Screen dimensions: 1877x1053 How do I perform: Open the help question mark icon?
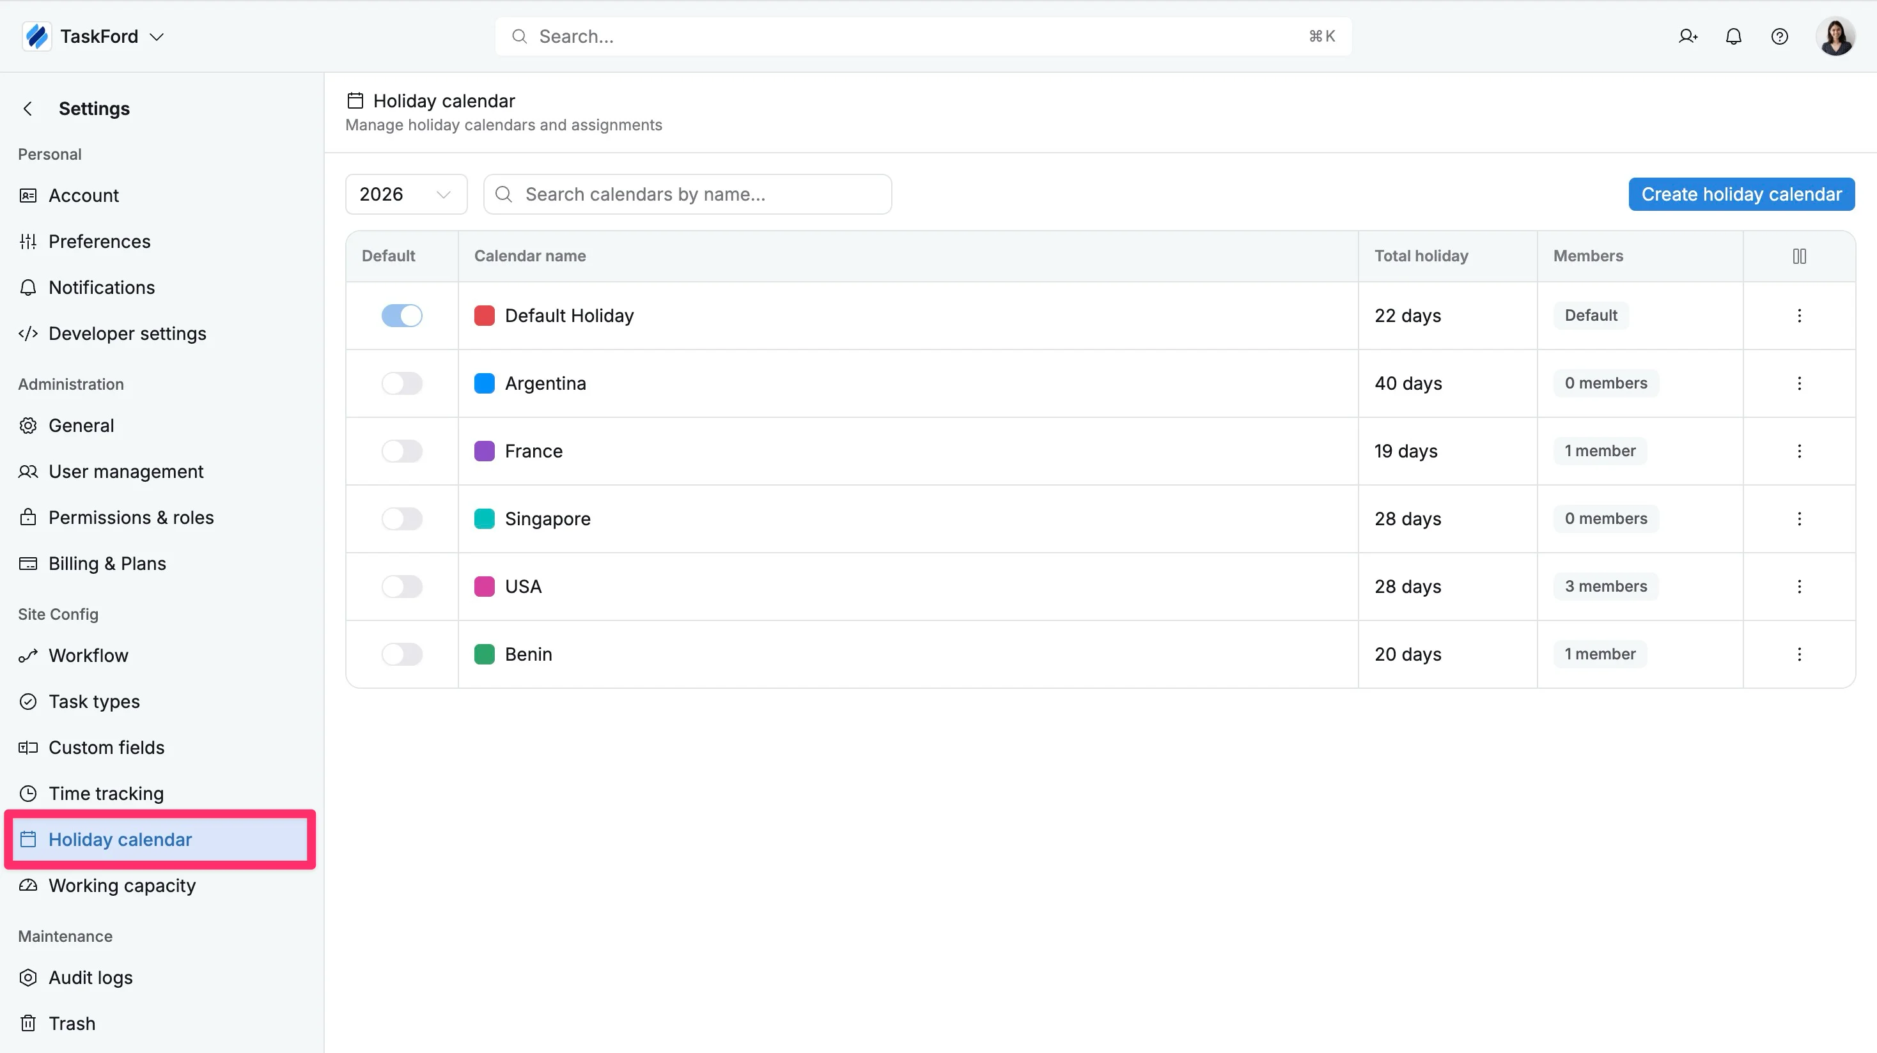coord(1779,36)
